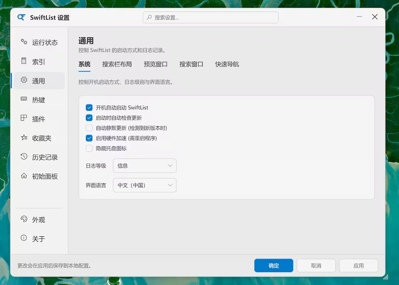Go to 热键 settings in sidebar
This screenshot has width=399, height=285.
39,100
